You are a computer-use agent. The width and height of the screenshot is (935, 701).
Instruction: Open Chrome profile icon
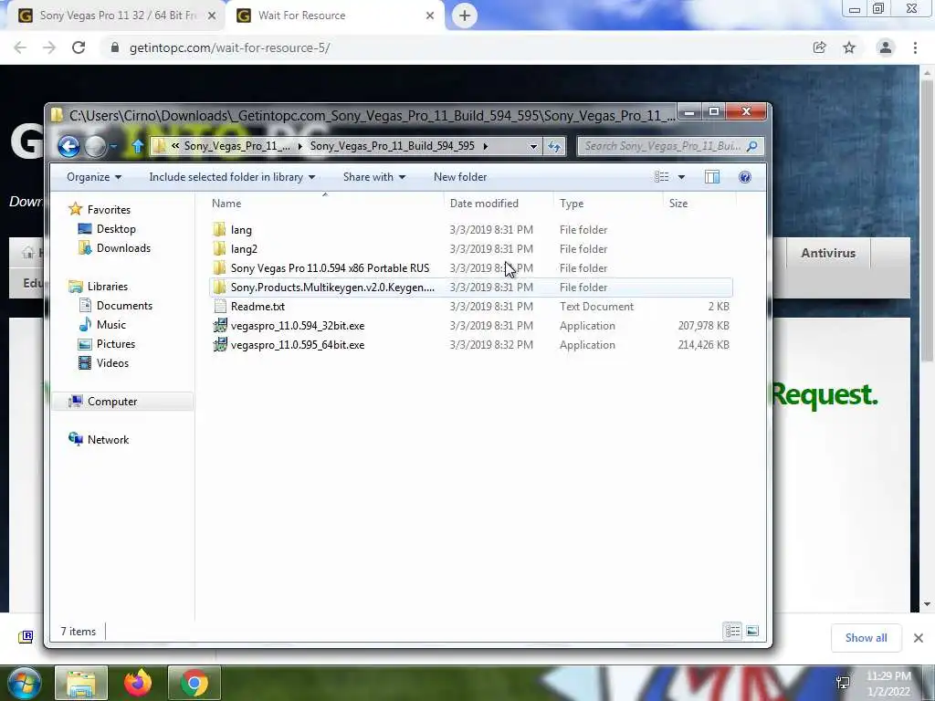tap(886, 47)
